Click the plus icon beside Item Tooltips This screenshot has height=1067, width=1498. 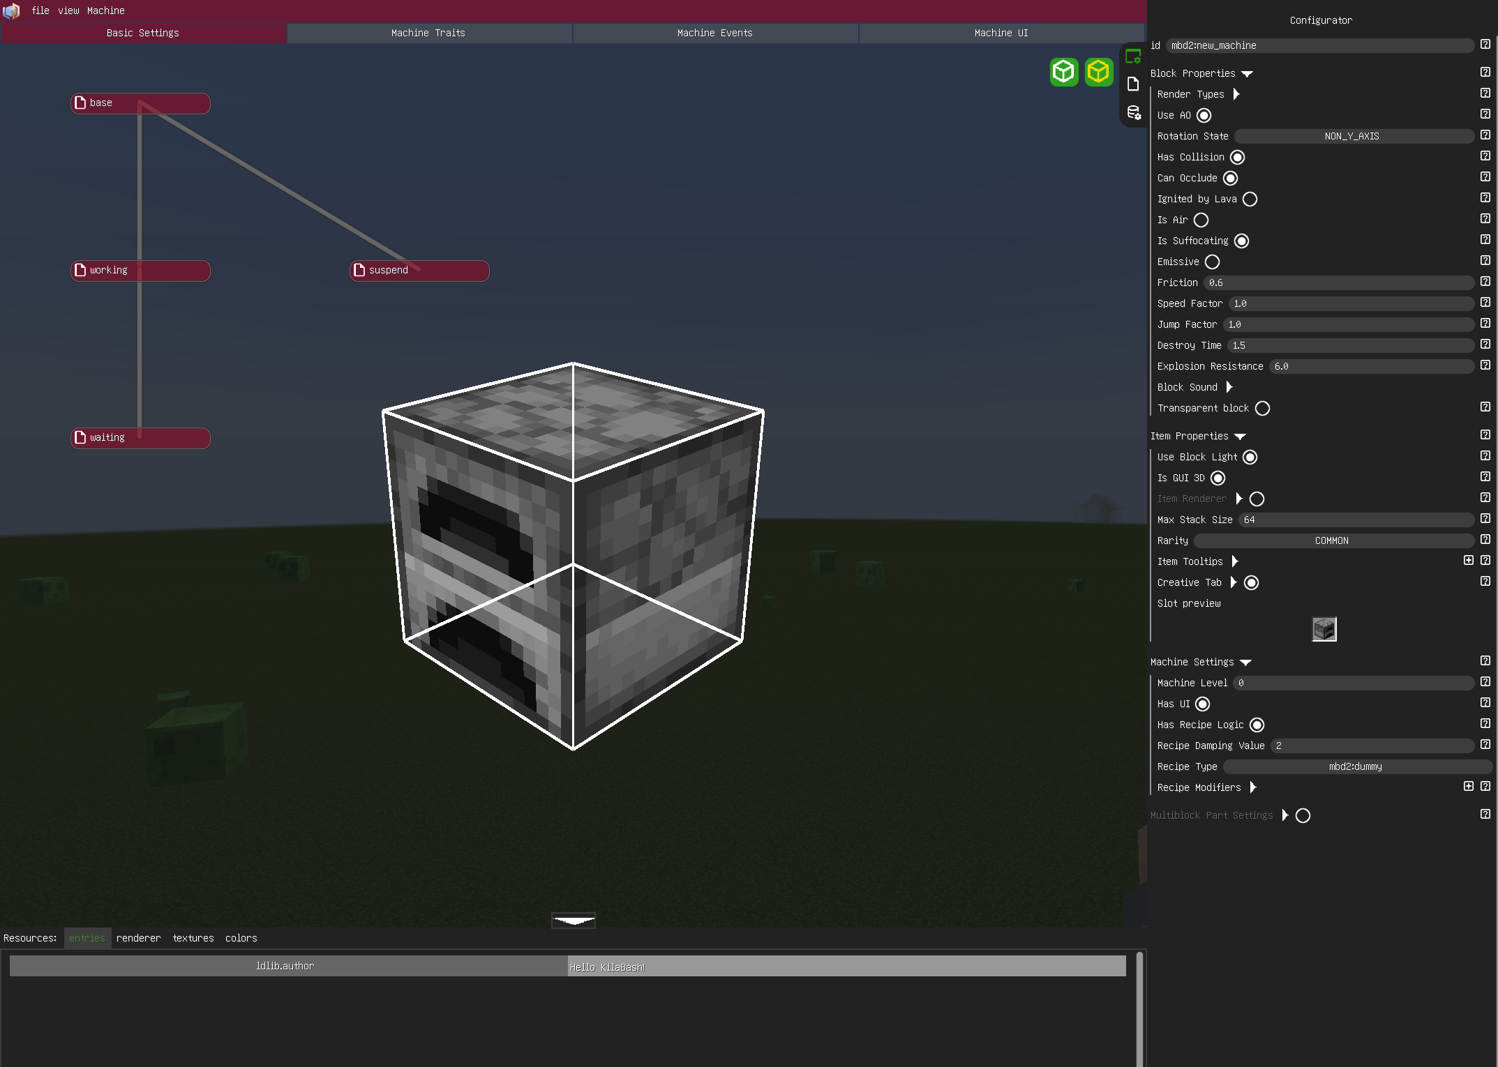click(x=1469, y=561)
